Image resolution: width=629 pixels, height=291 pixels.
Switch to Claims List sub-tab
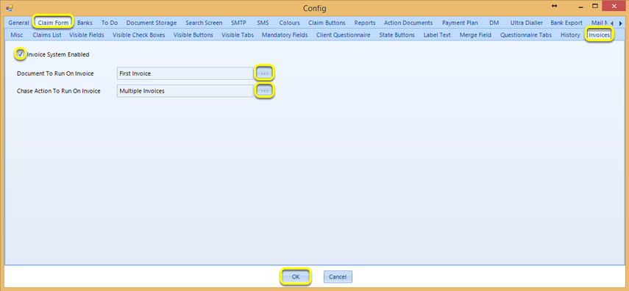47,35
